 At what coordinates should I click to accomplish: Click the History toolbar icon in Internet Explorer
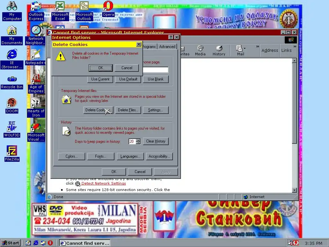[219, 50]
